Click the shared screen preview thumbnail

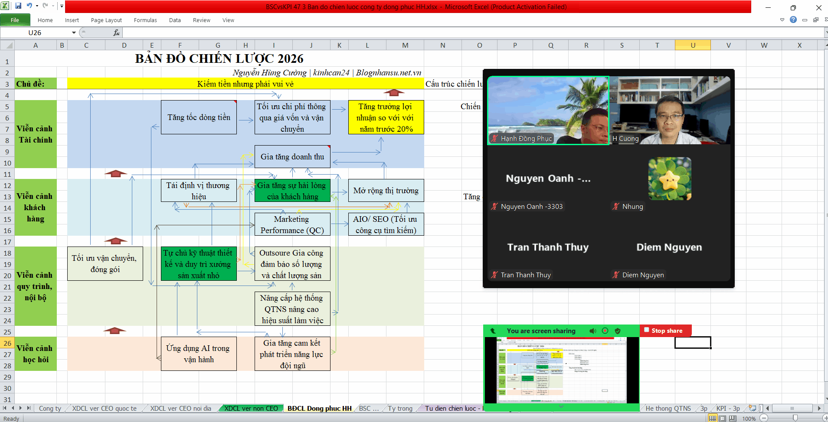click(x=561, y=370)
